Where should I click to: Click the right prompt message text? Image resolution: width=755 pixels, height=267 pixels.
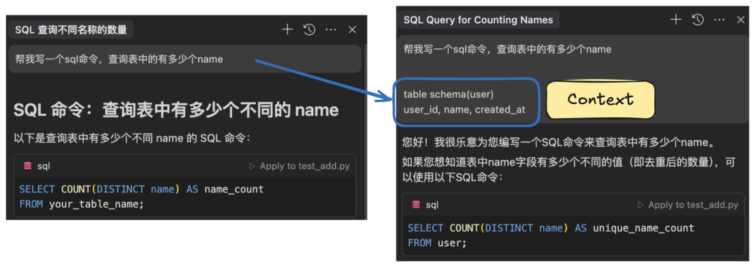point(507,49)
